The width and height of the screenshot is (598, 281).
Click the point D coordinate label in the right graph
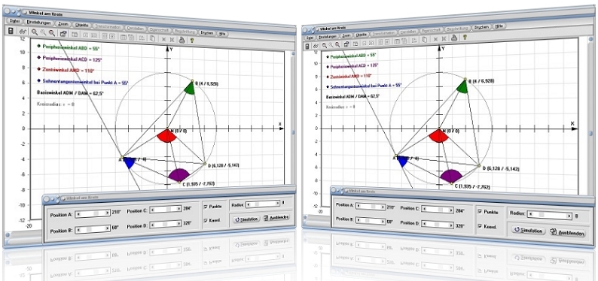click(502, 168)
